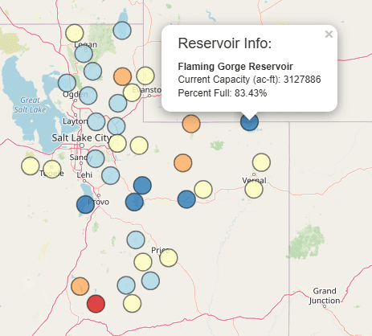Select the yellow marker right of the Price label
The height and width of the screenshot is (336, 372).
[169, 258]
